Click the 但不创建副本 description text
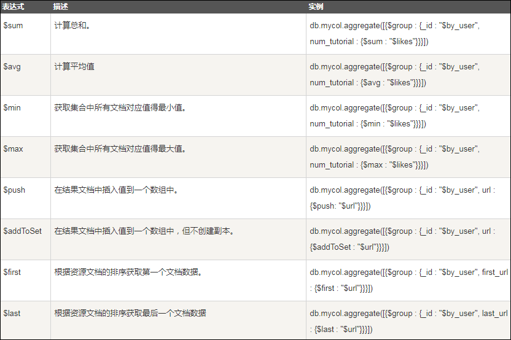The width and height of the screenshot is (511, 340). pyautogui.click(x=208, y=231)
